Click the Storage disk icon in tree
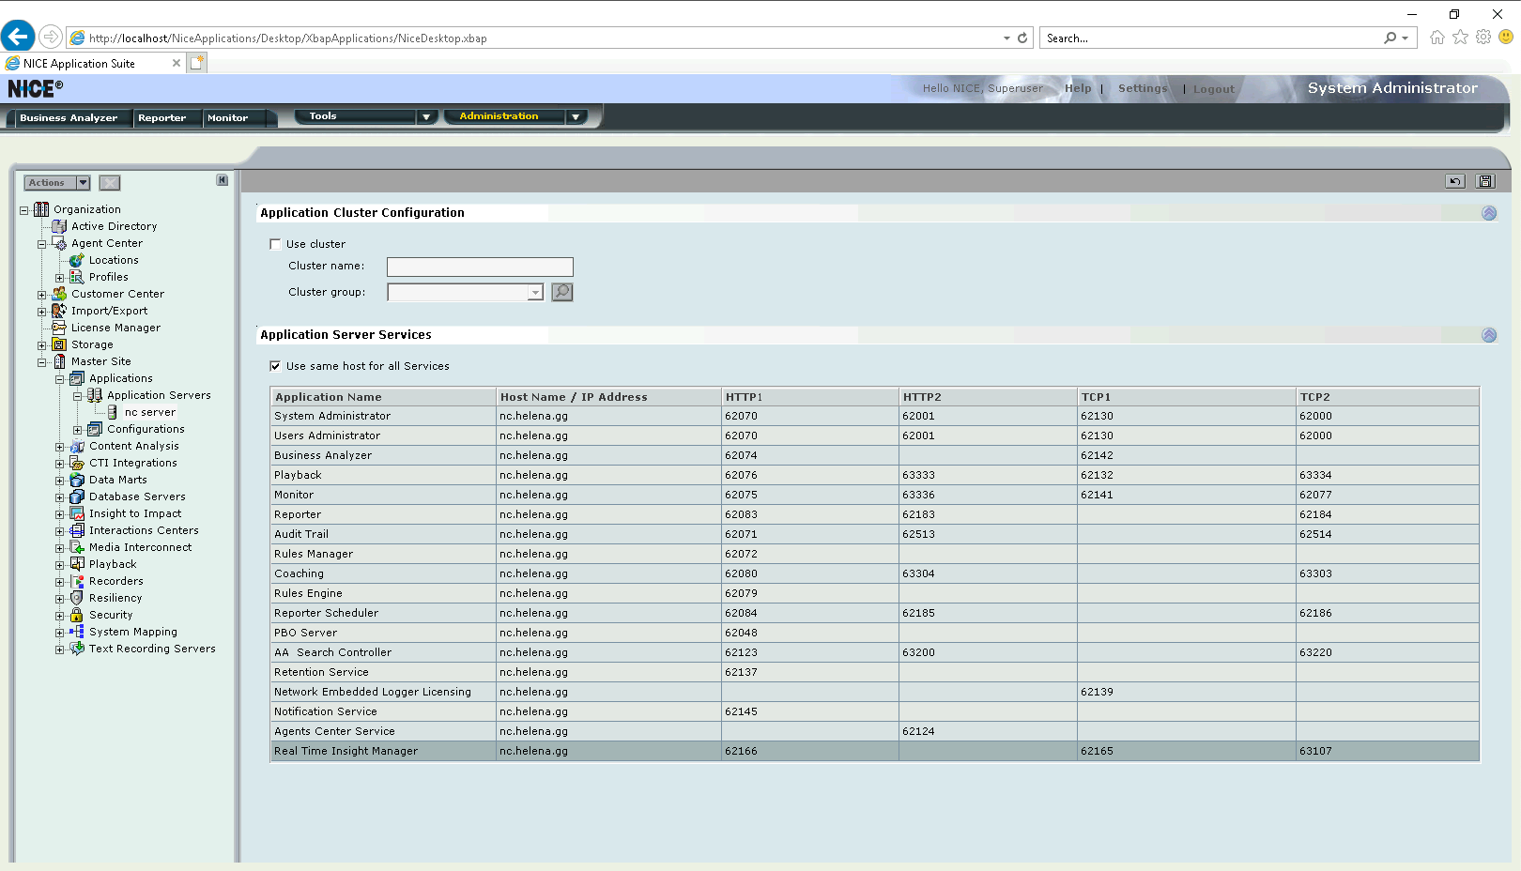Viewport: 1521px width, 871px height. pyautogui.click(x=59, y=344)
